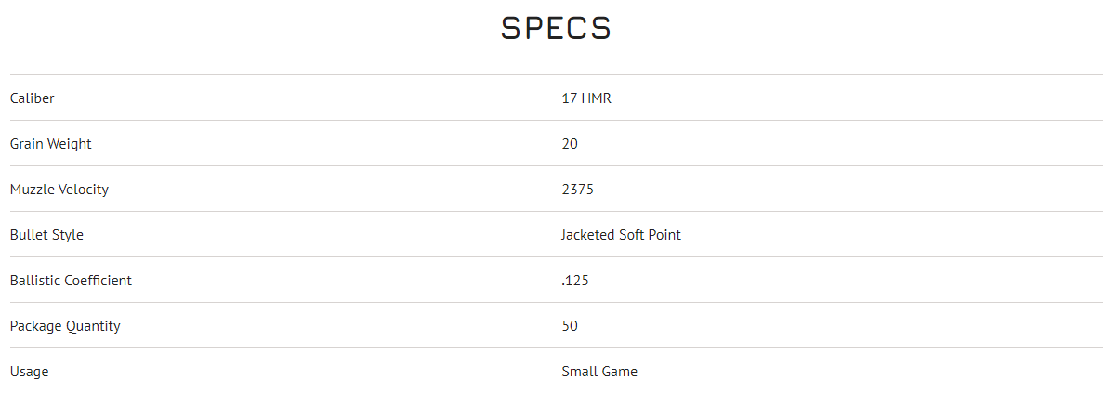Click the HMR text in caliber value

(596, 98)
